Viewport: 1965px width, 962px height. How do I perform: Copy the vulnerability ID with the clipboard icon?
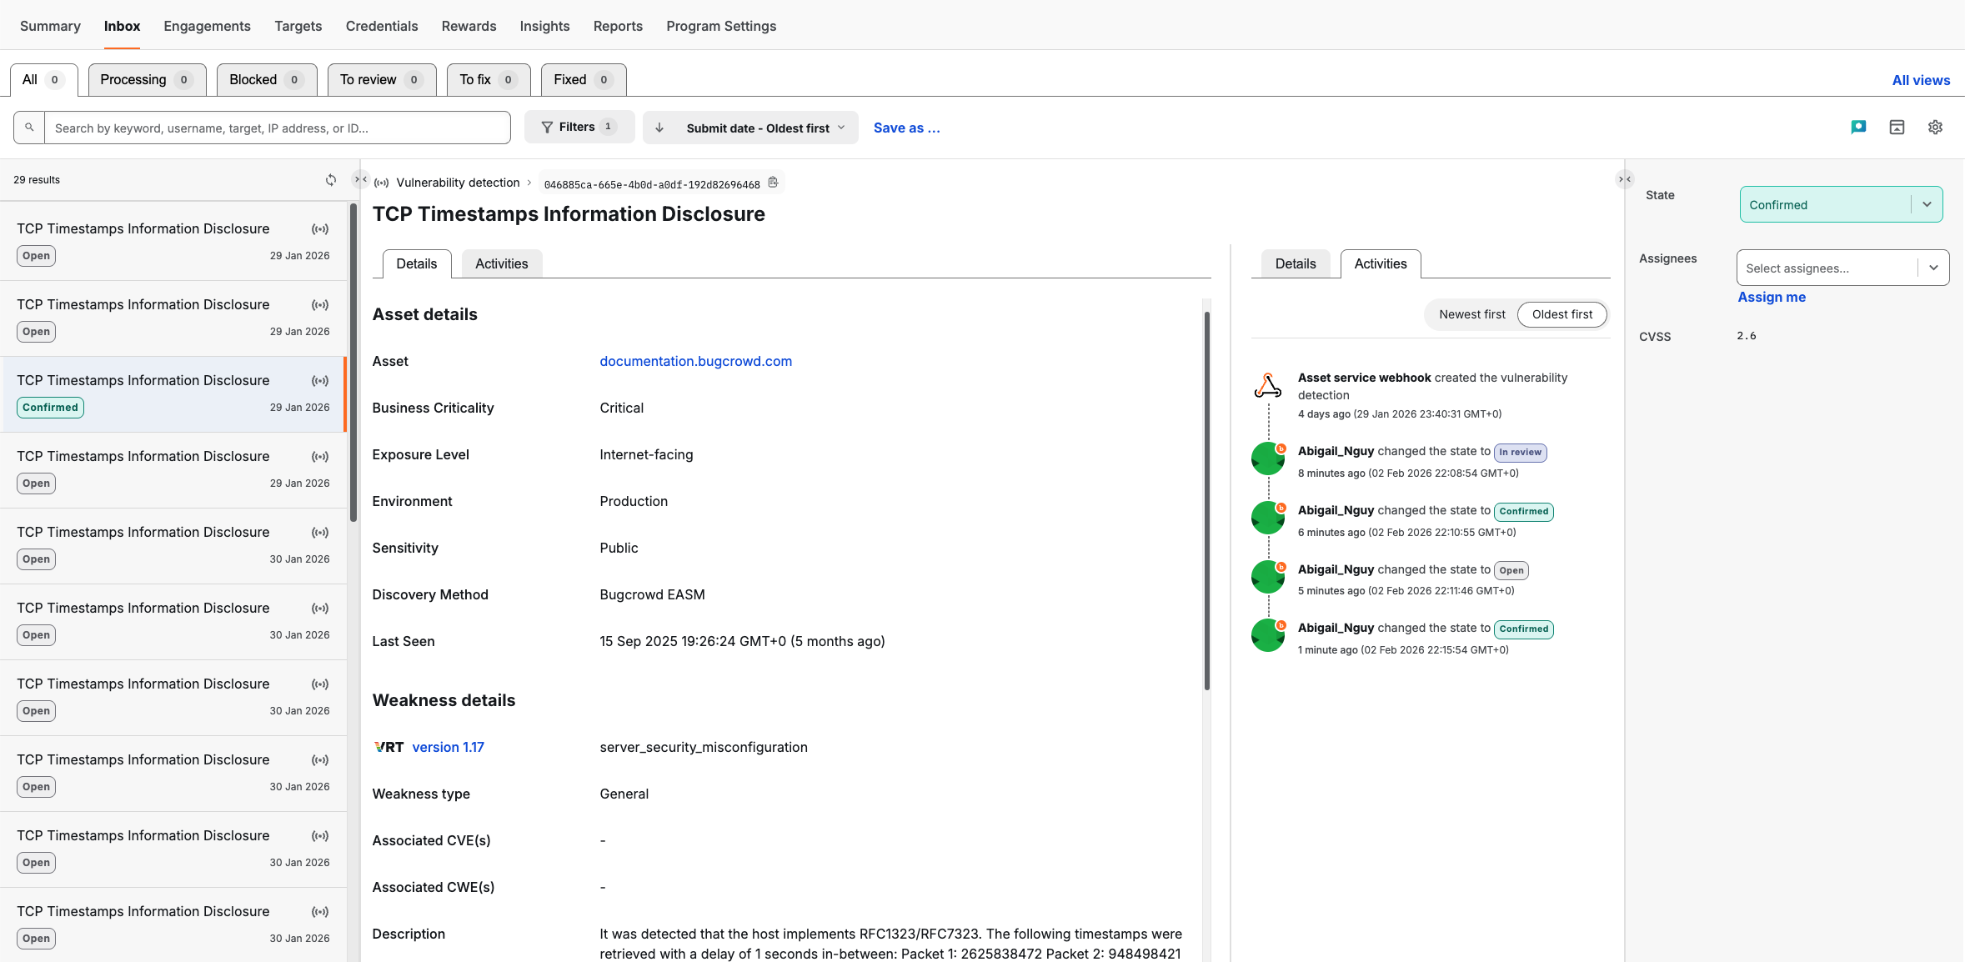772,182
